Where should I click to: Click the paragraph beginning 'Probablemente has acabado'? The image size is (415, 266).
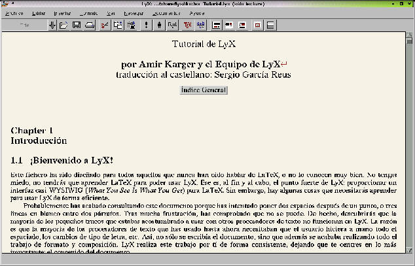tap(204, 229)
